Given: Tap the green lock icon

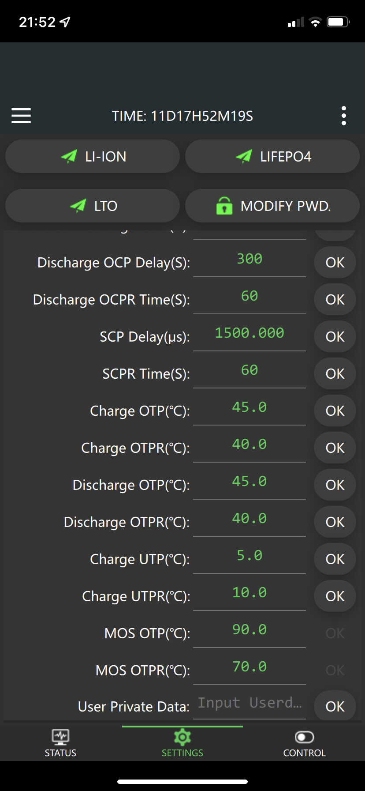Looking at the screenshot, I should pos(224,206).
